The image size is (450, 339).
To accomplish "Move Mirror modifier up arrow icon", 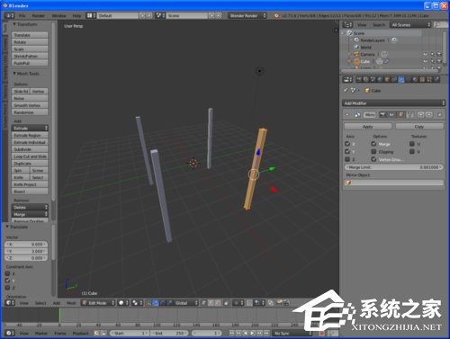I will (x=420, y=114).
